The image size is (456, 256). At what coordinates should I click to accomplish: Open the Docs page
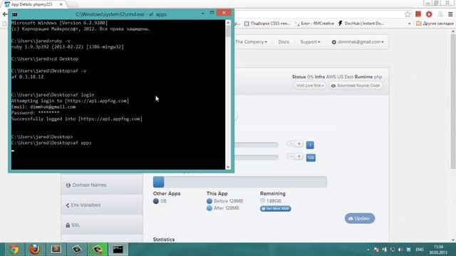284,42
